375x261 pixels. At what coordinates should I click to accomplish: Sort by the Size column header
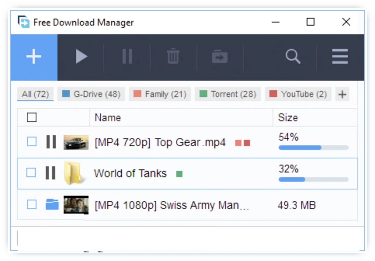point(315,118)
